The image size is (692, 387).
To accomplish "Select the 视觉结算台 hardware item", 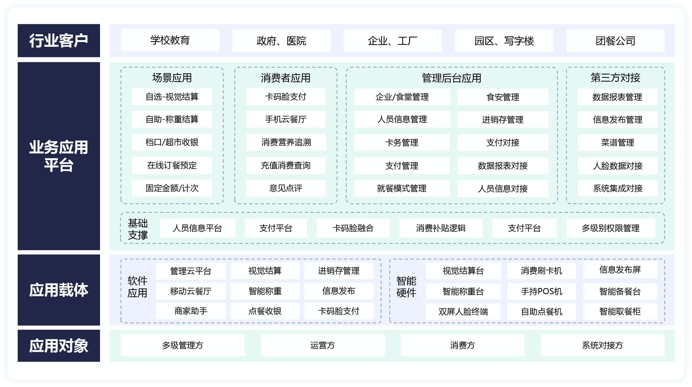I will tap(463, 271).
